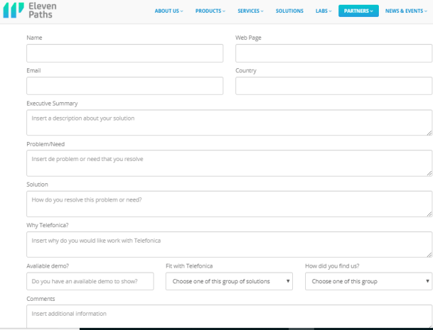Select the Email text box

click(124, 86)
